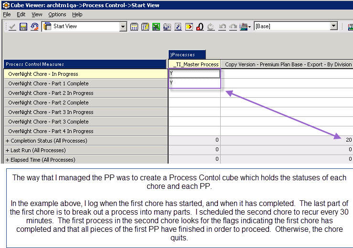Select row OverNight Chore - In Progress

86,74
